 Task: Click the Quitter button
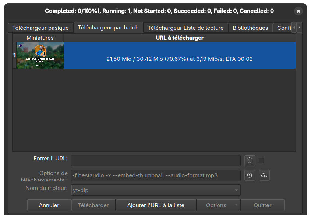262,205
